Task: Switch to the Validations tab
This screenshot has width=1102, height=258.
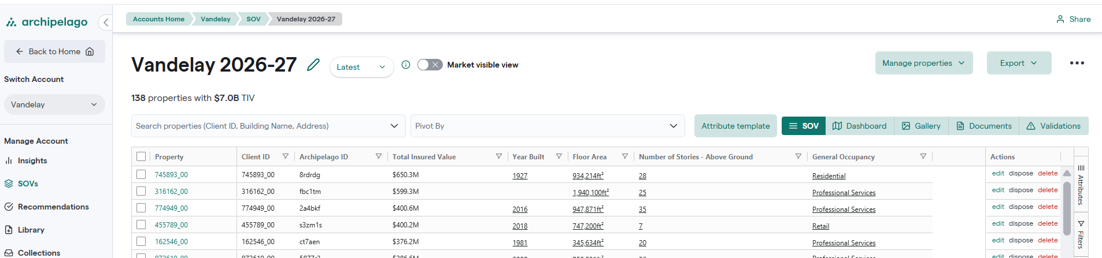Action: pos(1053,126)
